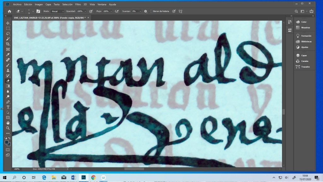Open the Modo Pincel dropdown
This screenshot has height=182, width=323.
click(x=57, y=11)
